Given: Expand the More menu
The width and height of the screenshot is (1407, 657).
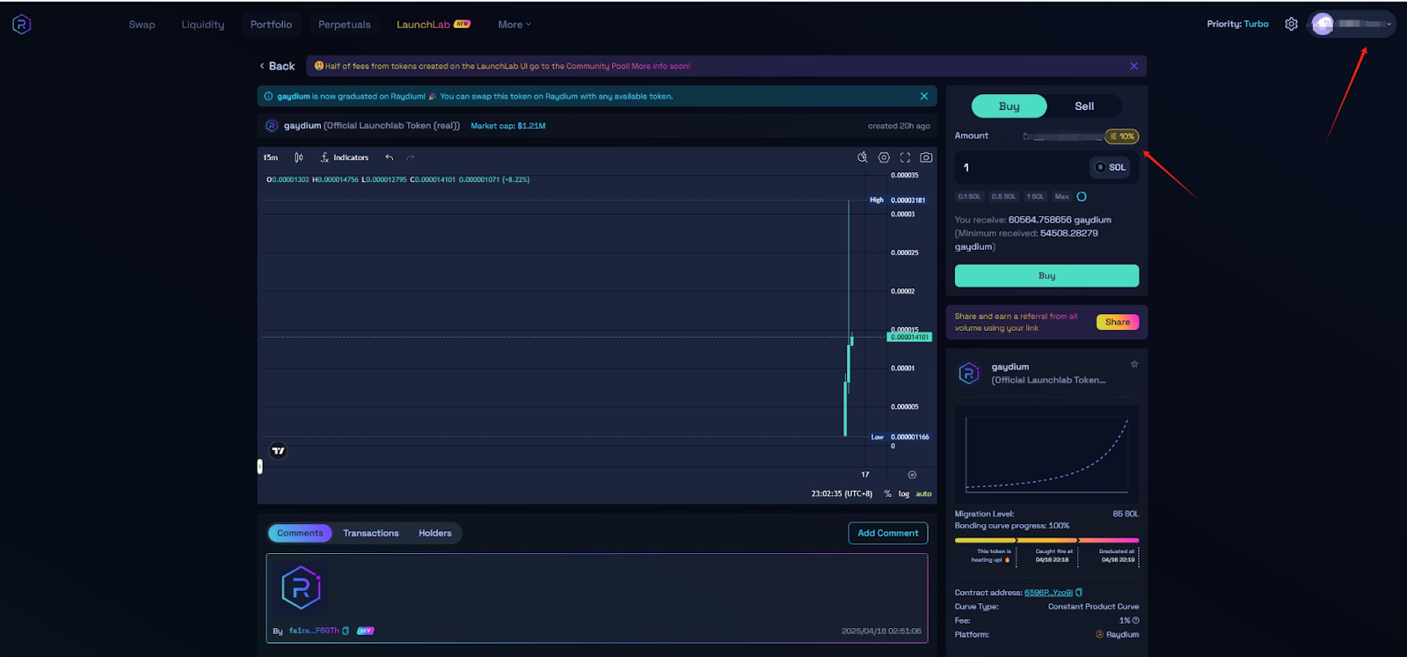Looking at the screenshot, I should [514, 25].
